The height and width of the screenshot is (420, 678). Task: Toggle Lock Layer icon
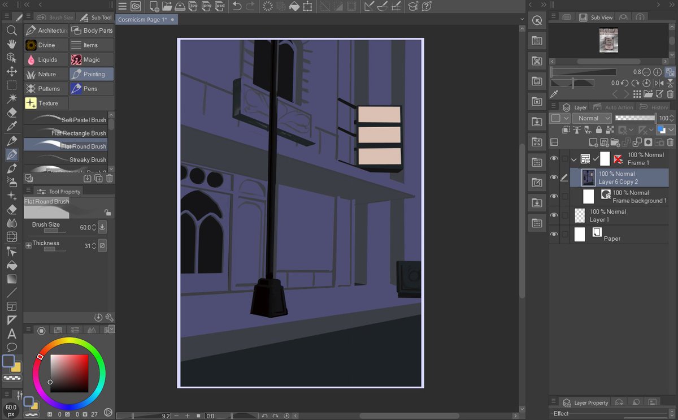[598, 130]
